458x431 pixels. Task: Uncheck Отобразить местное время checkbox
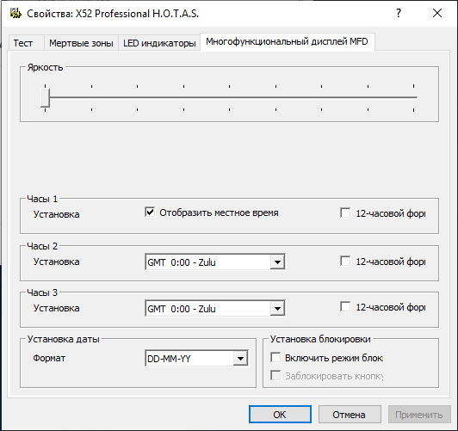[x=150, y=212]
